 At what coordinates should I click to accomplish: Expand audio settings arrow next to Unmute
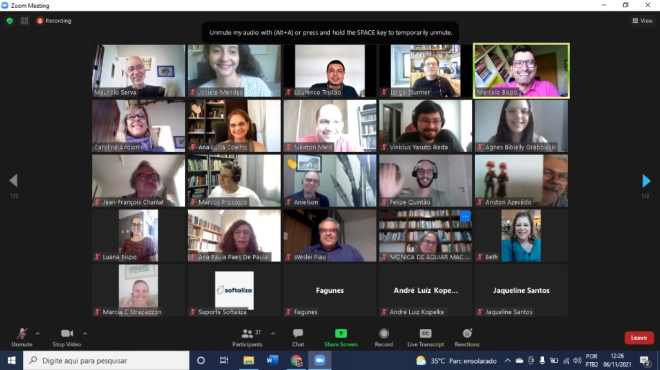[37, 333]
